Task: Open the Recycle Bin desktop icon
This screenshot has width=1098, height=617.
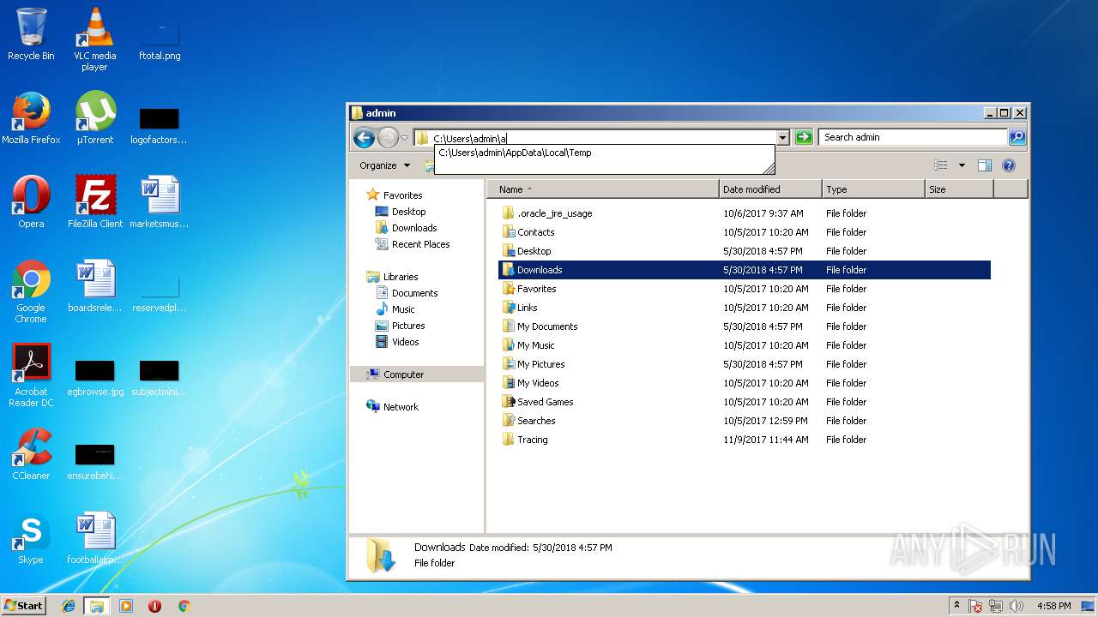Action: pyautogui.click(x=31, y=34)
